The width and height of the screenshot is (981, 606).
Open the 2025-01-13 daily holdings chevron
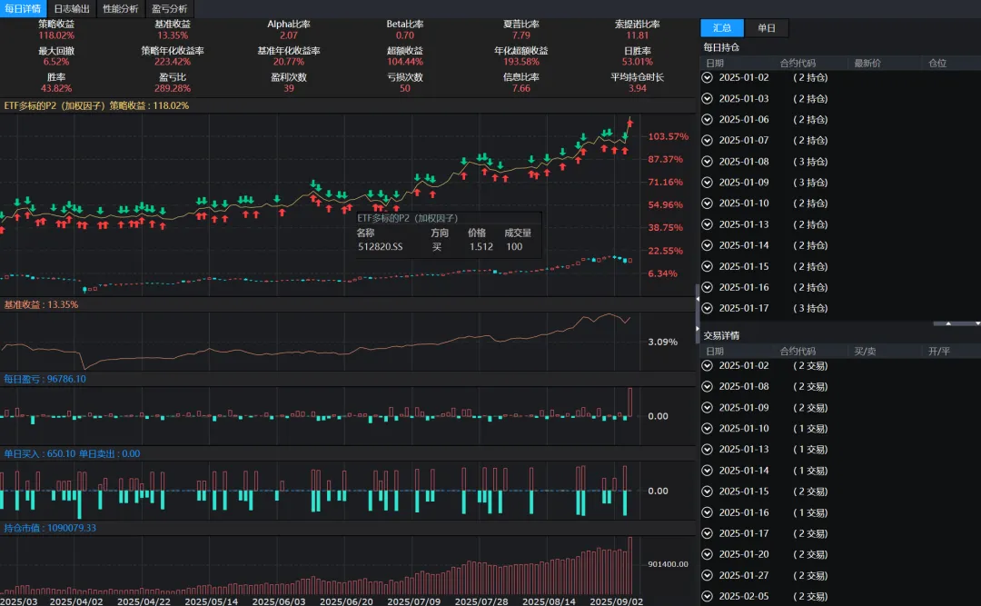point(707,224)
